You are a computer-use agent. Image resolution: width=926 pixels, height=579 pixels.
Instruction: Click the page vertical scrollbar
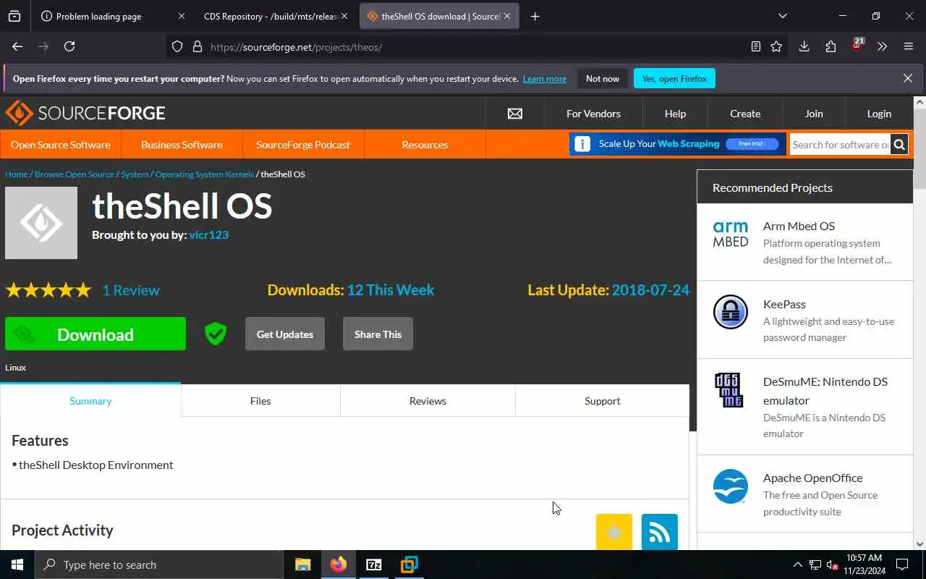(919, 323)
